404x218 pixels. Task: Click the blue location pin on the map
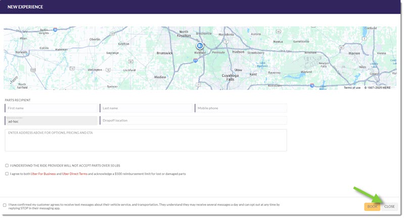pos(199,46)
